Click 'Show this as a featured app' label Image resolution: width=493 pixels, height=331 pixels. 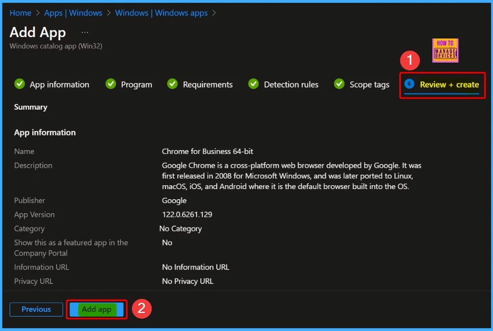[71, 248]
